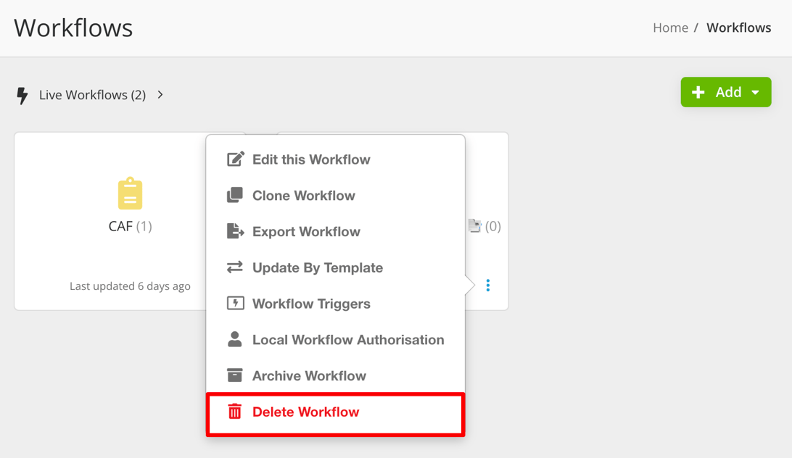The width and height of the screenshot is (792, 458).
Task: Click the yellow clipboard icon on the CAF card
Action: [x=130, y=193]
